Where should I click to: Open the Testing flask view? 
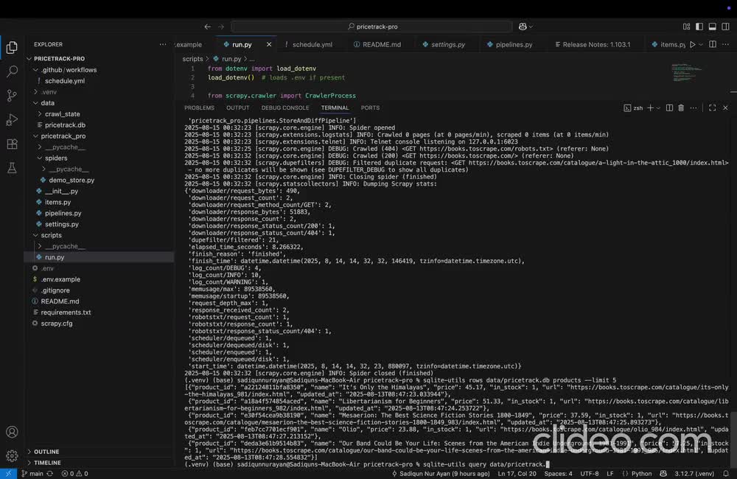12,168
